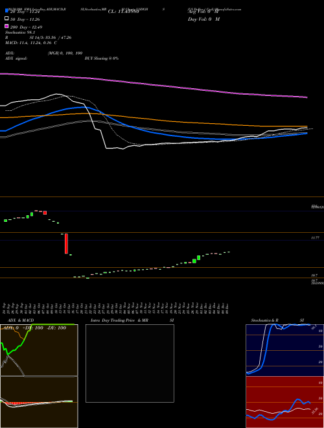Click the empty Intra Day Trading chart box
The width and height of the screenshot is (324, 428).
pyautogui.click(x=130, y=363)
